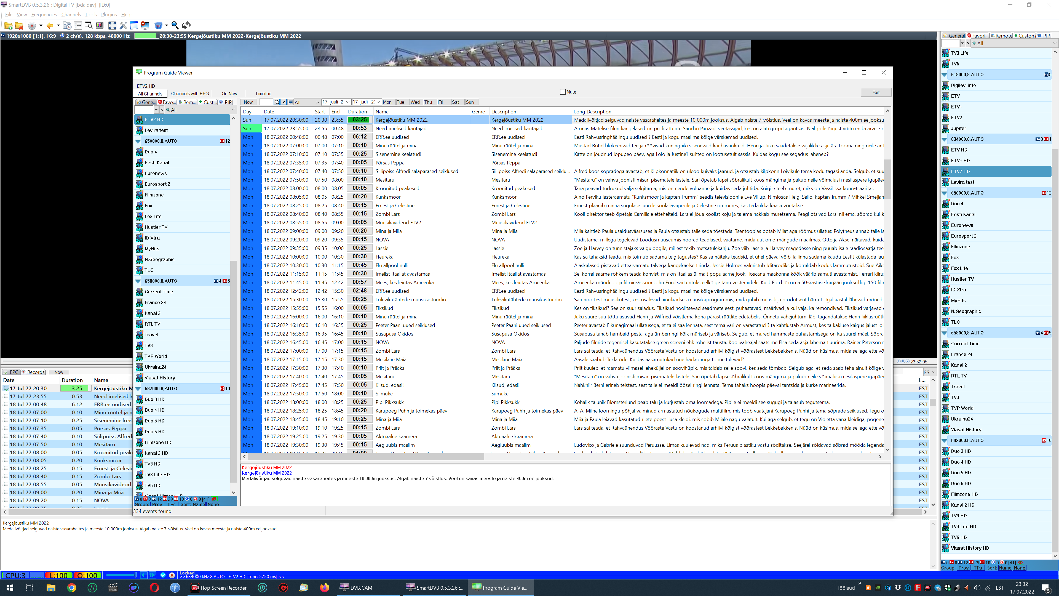Viewport: 1059px width, 596px height.
Task: Click the previous arrow in bottom status bar
Action: (143, 575)
